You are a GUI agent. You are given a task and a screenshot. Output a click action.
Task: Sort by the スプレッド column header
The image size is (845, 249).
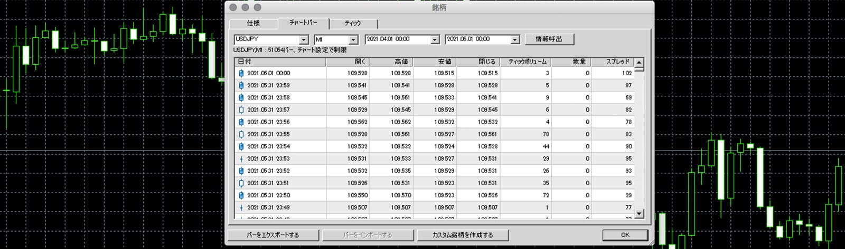pos(613,62)
